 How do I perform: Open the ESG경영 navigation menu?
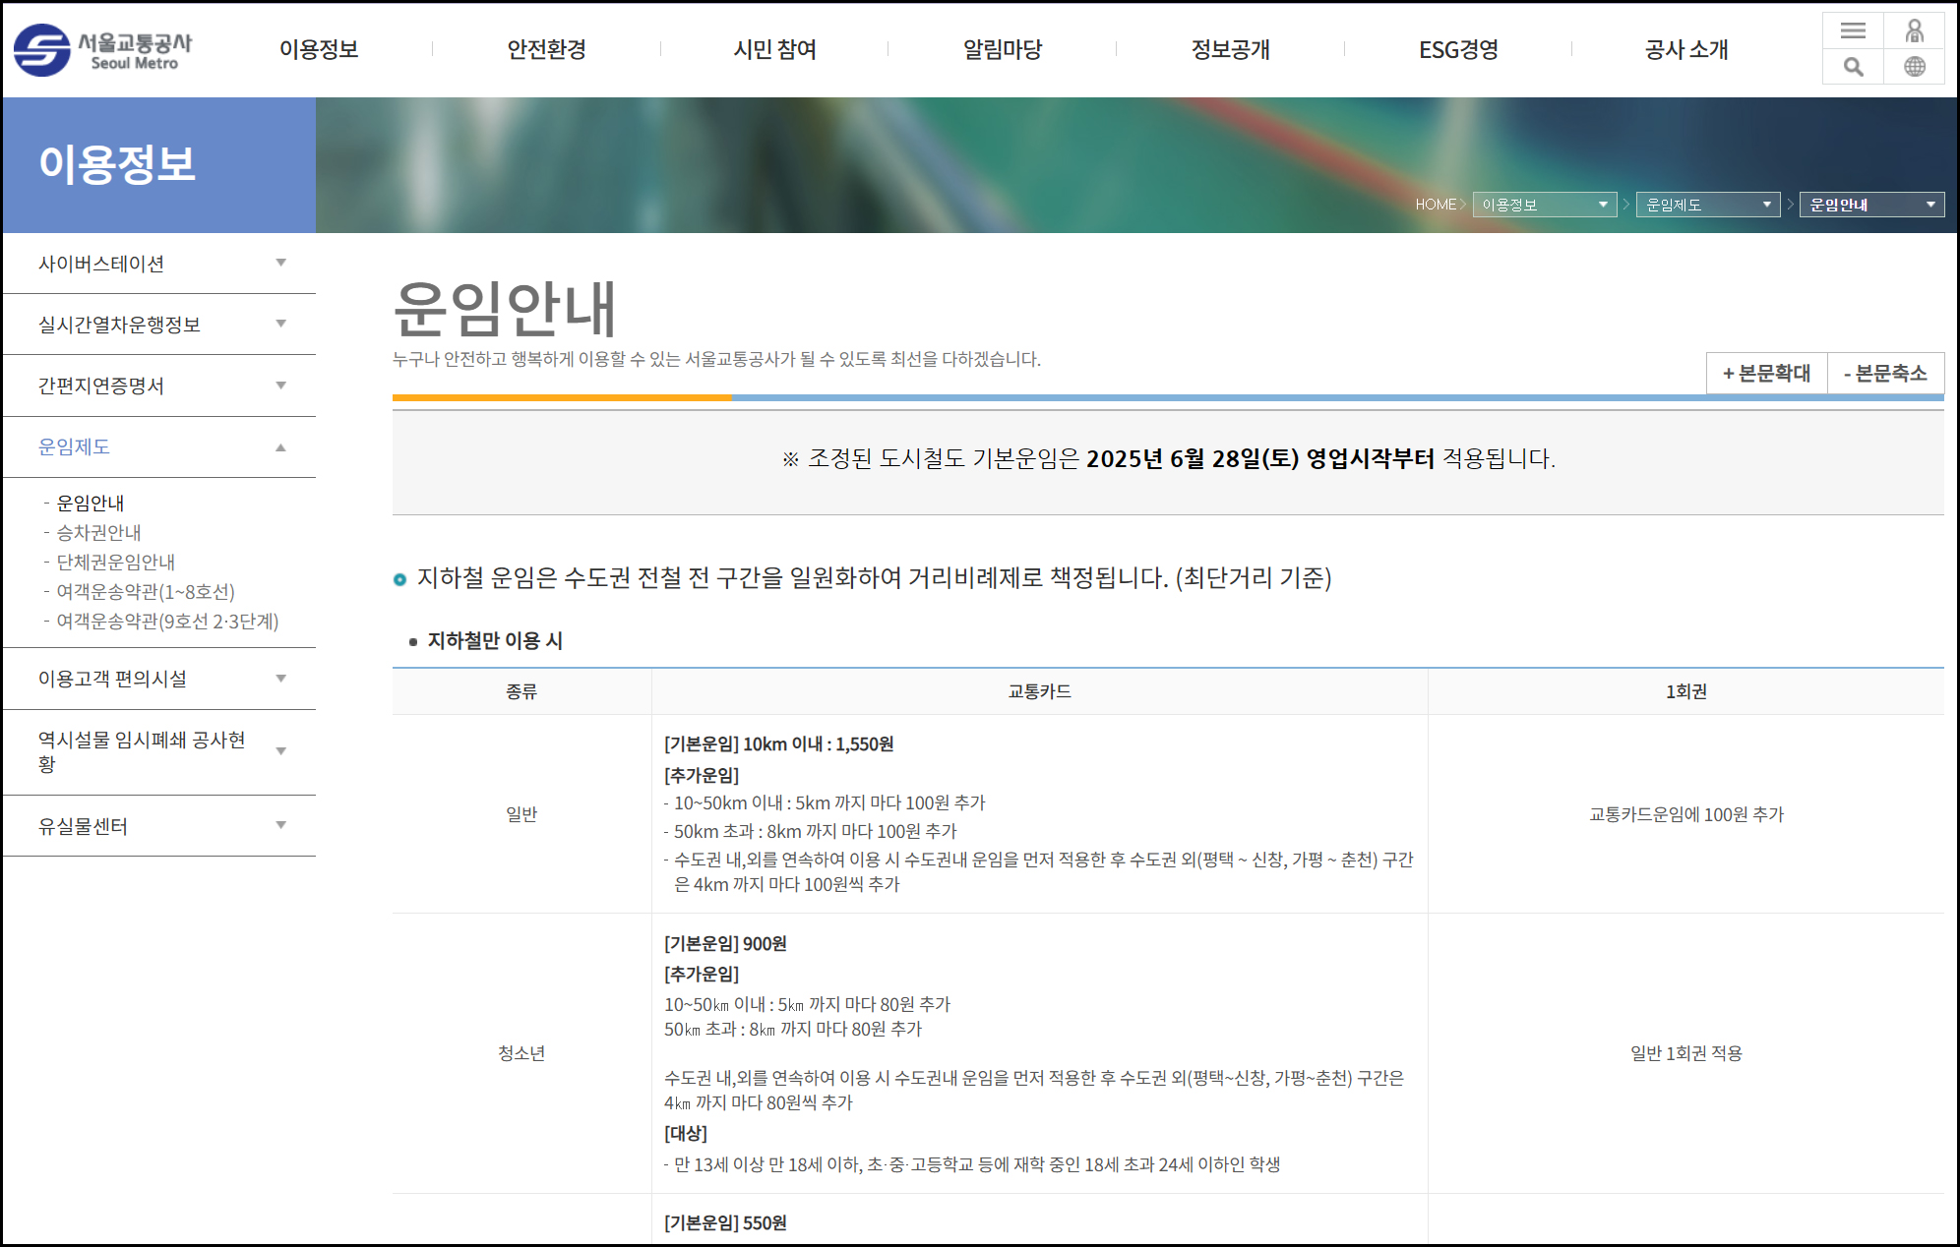tap(1458, 49)
